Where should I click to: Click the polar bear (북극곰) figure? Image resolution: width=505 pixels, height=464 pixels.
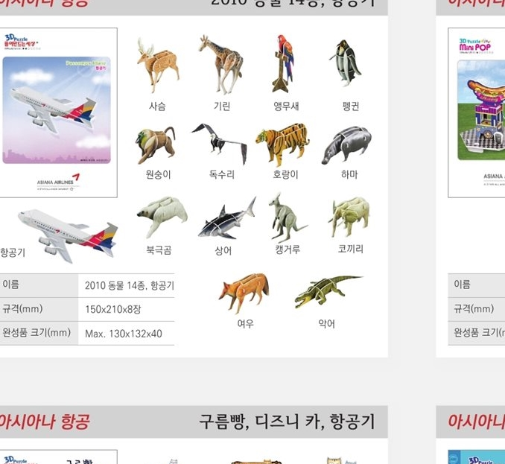click(x=162, y=217)
